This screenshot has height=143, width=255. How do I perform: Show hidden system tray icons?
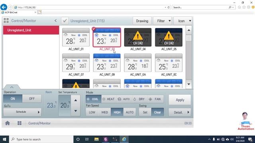(209, 139)
